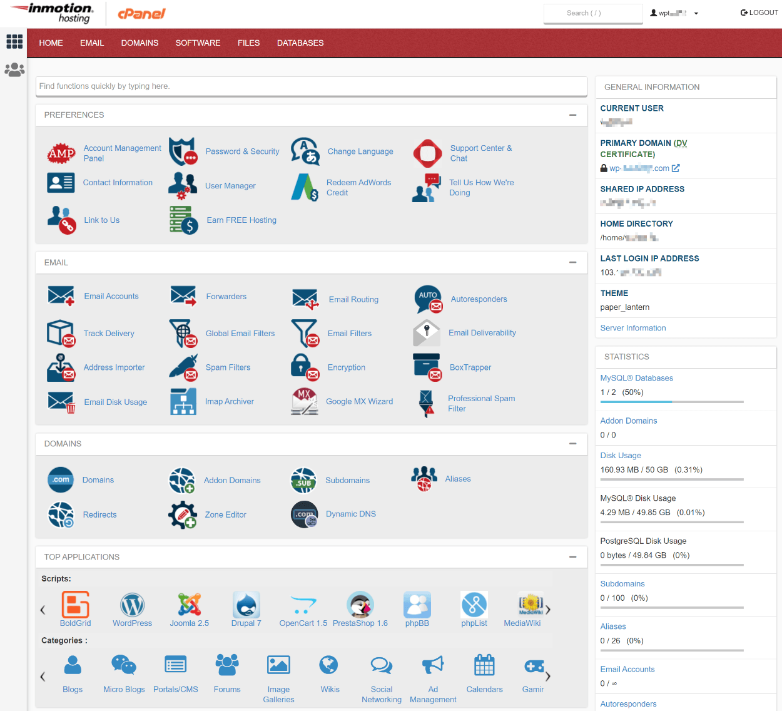Screen dimensions: 782x711
Task: Click the Password & Security shield icon
Action: (183, 152)
